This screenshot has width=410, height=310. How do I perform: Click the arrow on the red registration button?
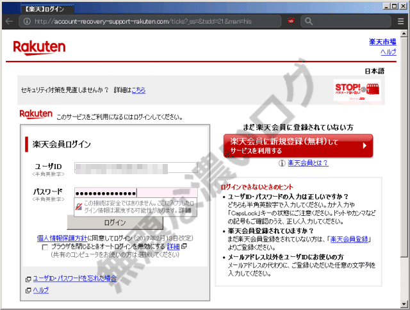tap(365, 146)
